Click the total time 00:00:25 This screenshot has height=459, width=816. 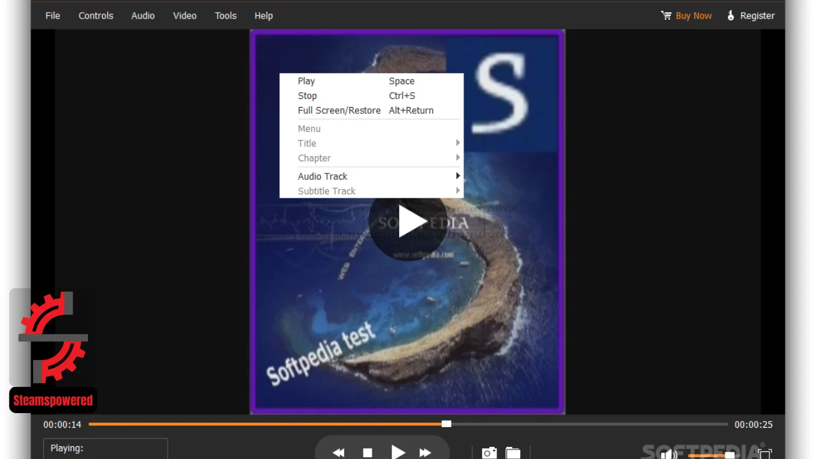click(754, 425)
